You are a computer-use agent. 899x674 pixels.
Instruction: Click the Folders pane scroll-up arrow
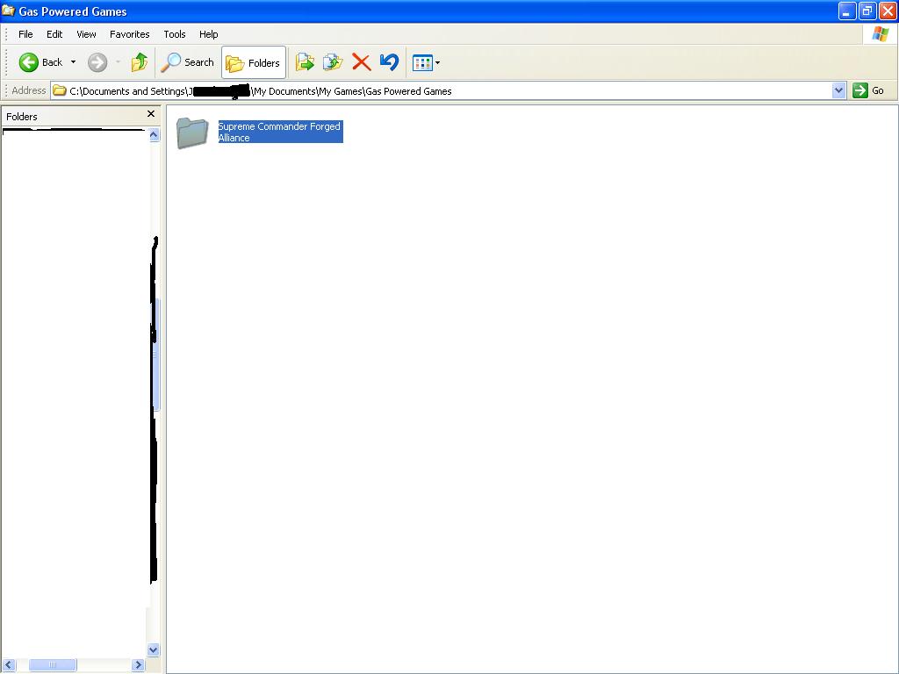coord(154,135)
